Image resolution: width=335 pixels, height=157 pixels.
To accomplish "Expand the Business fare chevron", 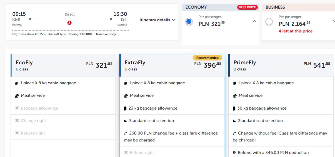I will (x=333, y=21).
